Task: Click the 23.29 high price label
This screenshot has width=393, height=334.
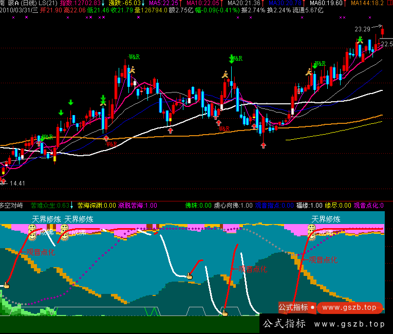Action: 362,29
